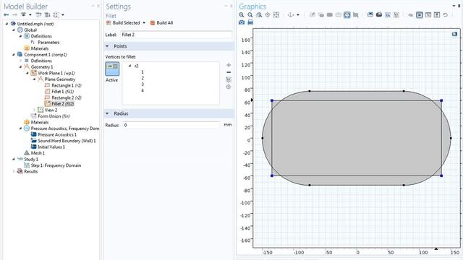This screenshot has height=260, width=463.
Task: Select Geometry 1 node
Action: coord(42,67)
